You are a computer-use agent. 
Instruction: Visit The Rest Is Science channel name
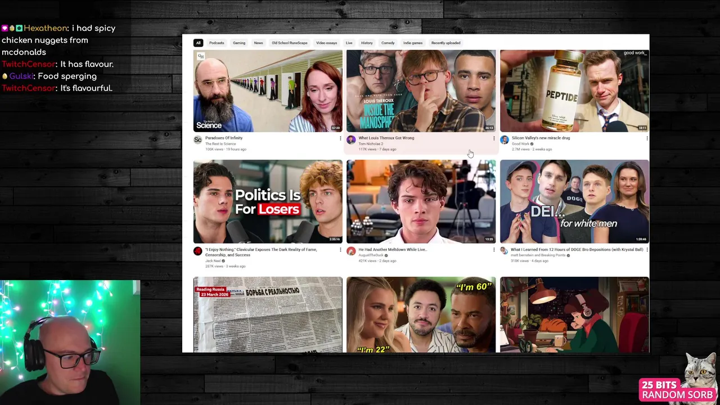[x=220, y=143]
